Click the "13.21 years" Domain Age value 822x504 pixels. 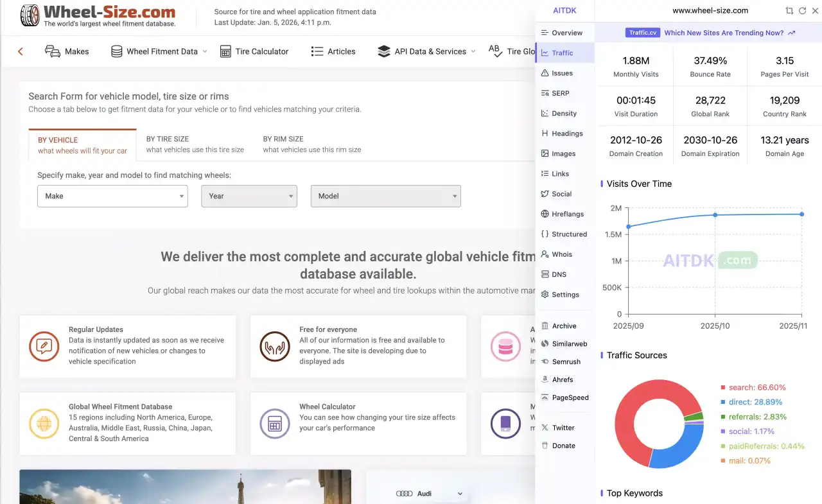coord(785,140)
